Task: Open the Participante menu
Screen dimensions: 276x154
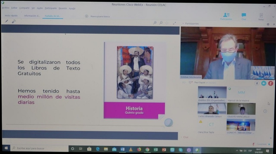Action: click(x=51, y=8)
